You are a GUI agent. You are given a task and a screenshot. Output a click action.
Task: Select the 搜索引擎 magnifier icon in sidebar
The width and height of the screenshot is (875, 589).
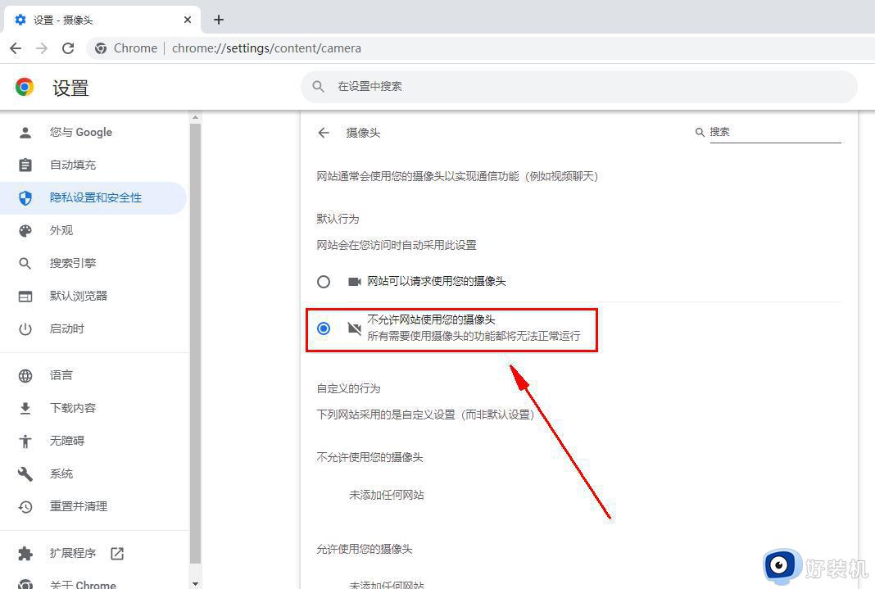pos(25,263)
